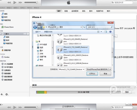This screenshot has width=137, height=110.
Task: Open the 文件名 combo box dropdown
Action: tap(84, 70)
